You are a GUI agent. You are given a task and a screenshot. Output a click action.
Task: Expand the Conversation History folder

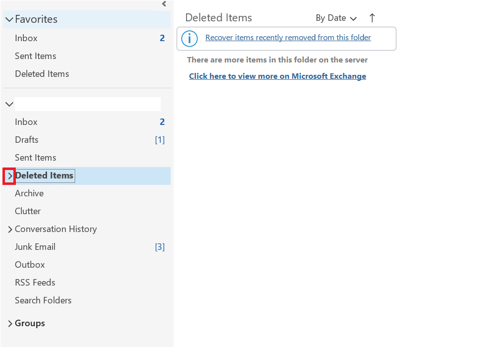coord(10,229)
